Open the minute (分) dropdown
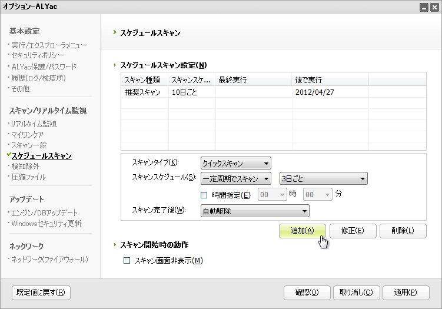 [x=318, y=195]
